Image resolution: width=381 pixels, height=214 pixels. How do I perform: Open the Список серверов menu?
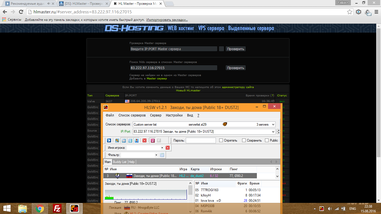tap(132, 115)
